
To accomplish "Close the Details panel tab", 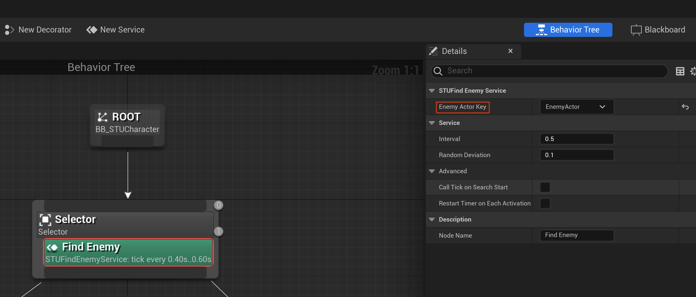I will tap(511, 51).
